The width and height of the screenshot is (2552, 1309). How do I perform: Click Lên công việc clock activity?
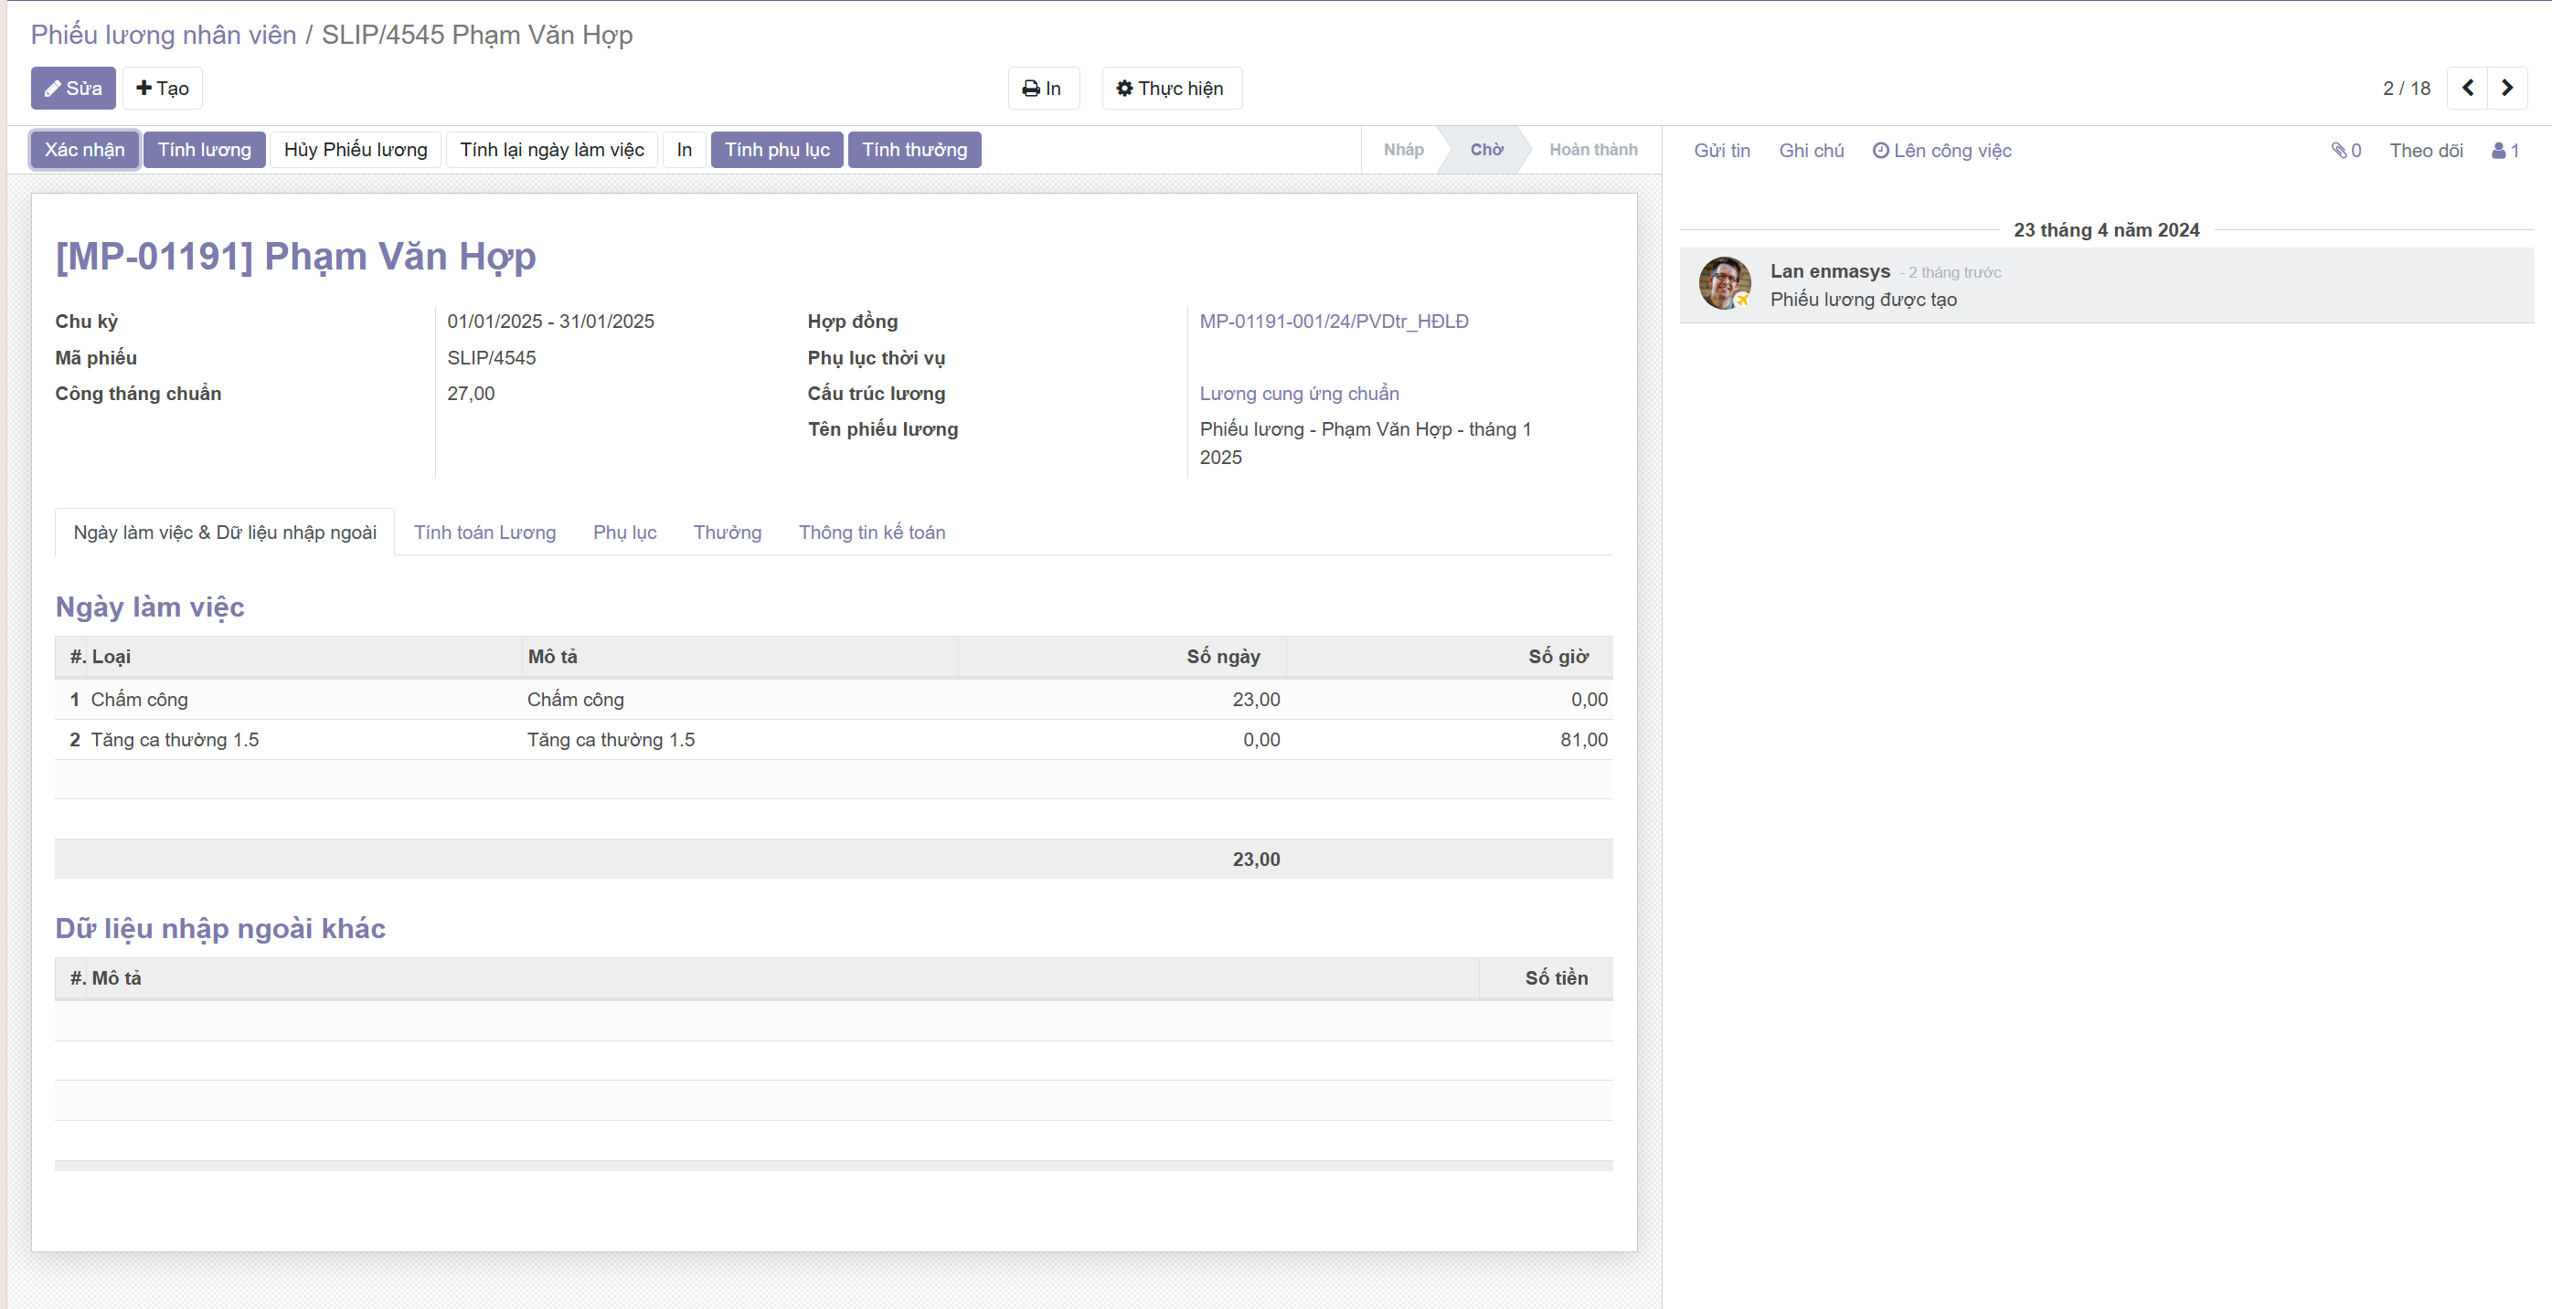pos(1941,151)
